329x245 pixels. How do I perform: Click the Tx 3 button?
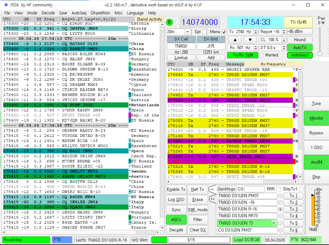coord(293,209)
